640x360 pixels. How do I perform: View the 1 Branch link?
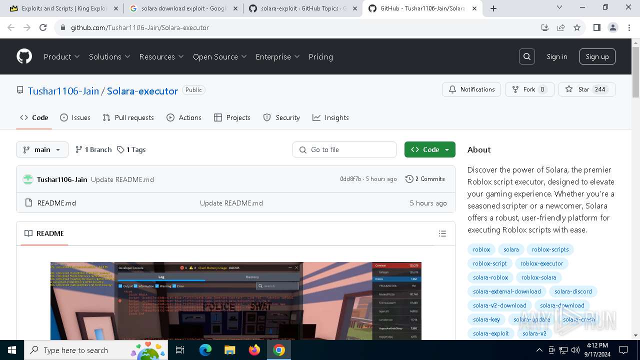(93, 149)
